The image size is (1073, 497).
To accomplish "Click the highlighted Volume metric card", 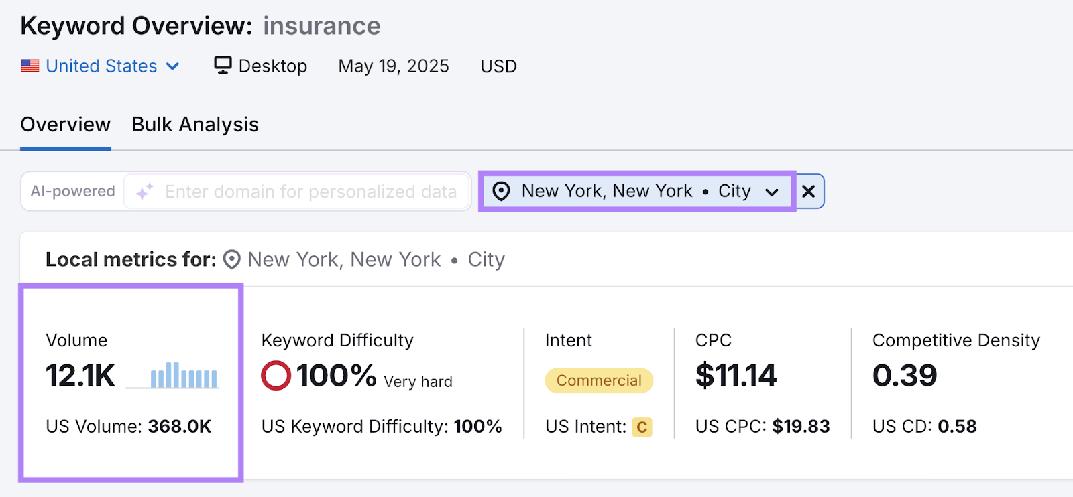I will 131,382.
